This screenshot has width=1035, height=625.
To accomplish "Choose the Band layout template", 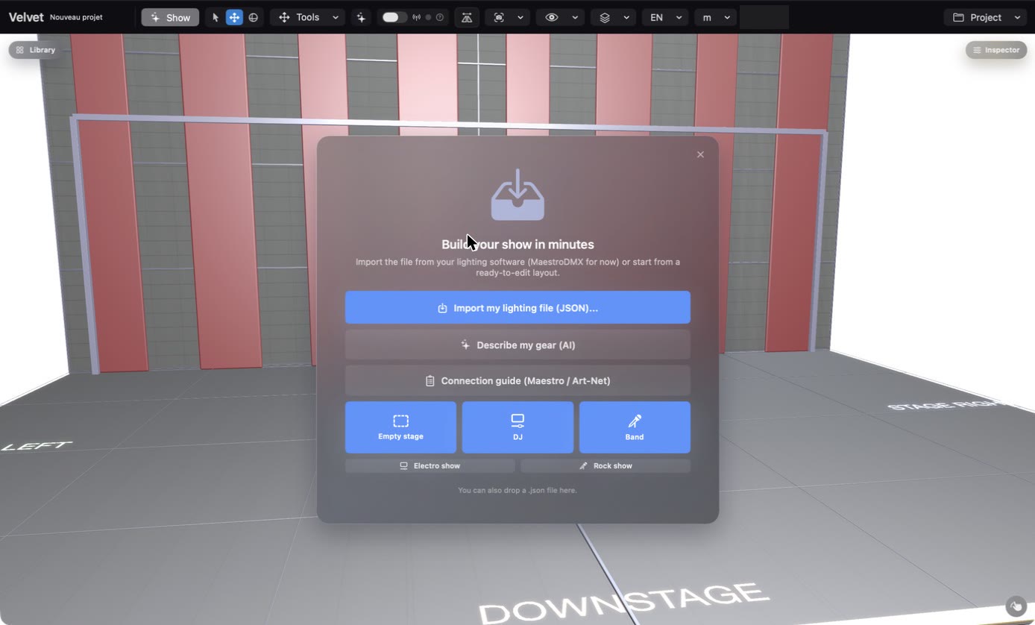I will pyautogui.click(x=635, y=427).
